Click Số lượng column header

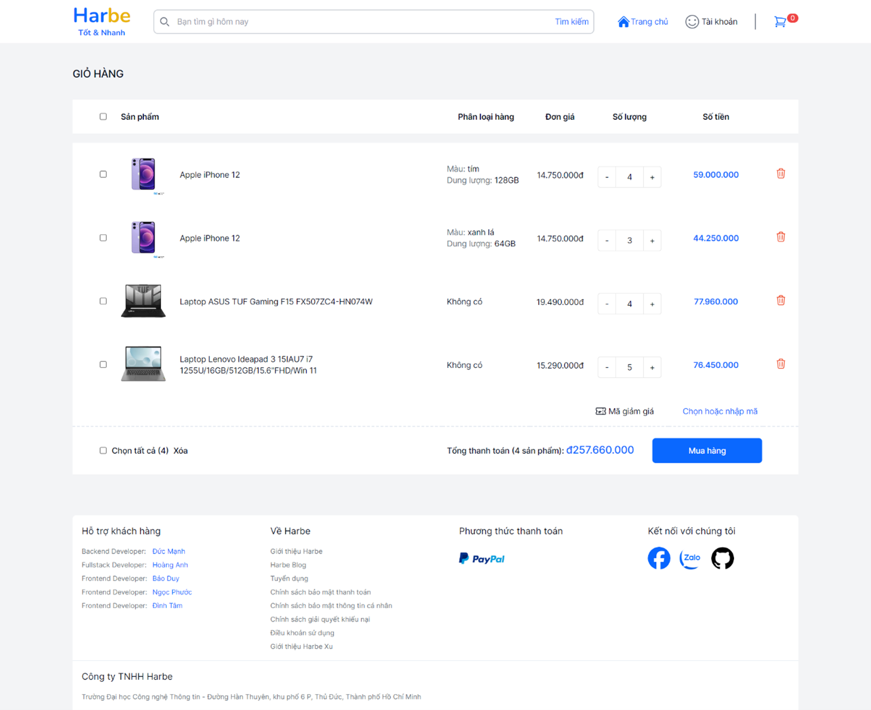[x=629, y=117]
